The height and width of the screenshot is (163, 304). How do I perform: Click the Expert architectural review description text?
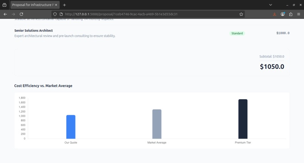(65, 36)
